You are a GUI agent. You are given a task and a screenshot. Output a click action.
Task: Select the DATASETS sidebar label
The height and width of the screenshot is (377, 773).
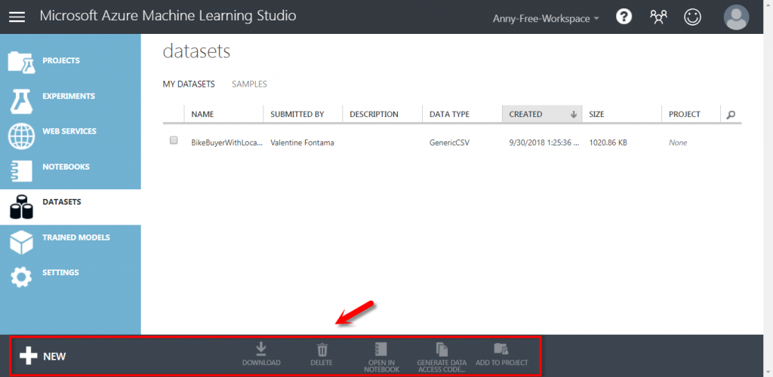click(62, 202)
